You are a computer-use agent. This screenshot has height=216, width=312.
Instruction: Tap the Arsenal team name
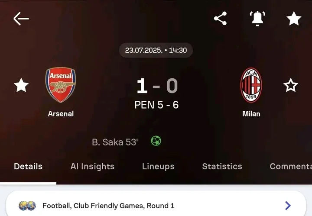click(x=61, y=114)
